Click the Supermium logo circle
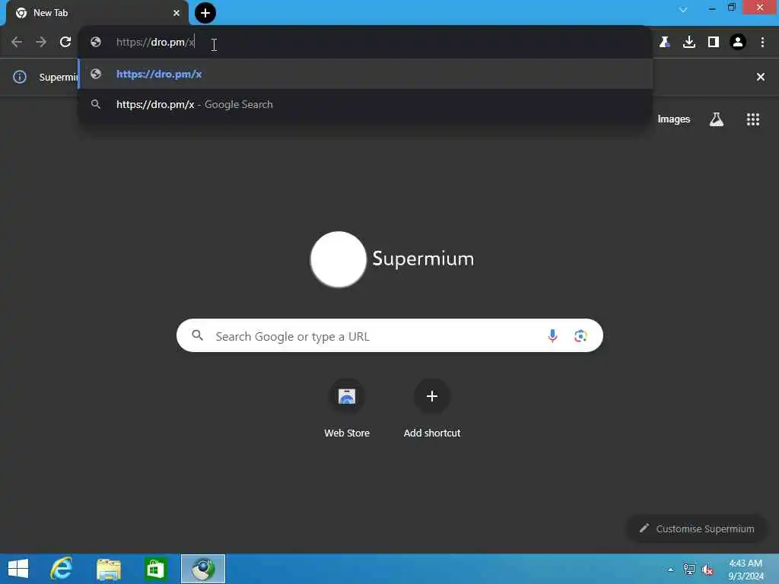The image size is (779, 584). coord(339,259)
